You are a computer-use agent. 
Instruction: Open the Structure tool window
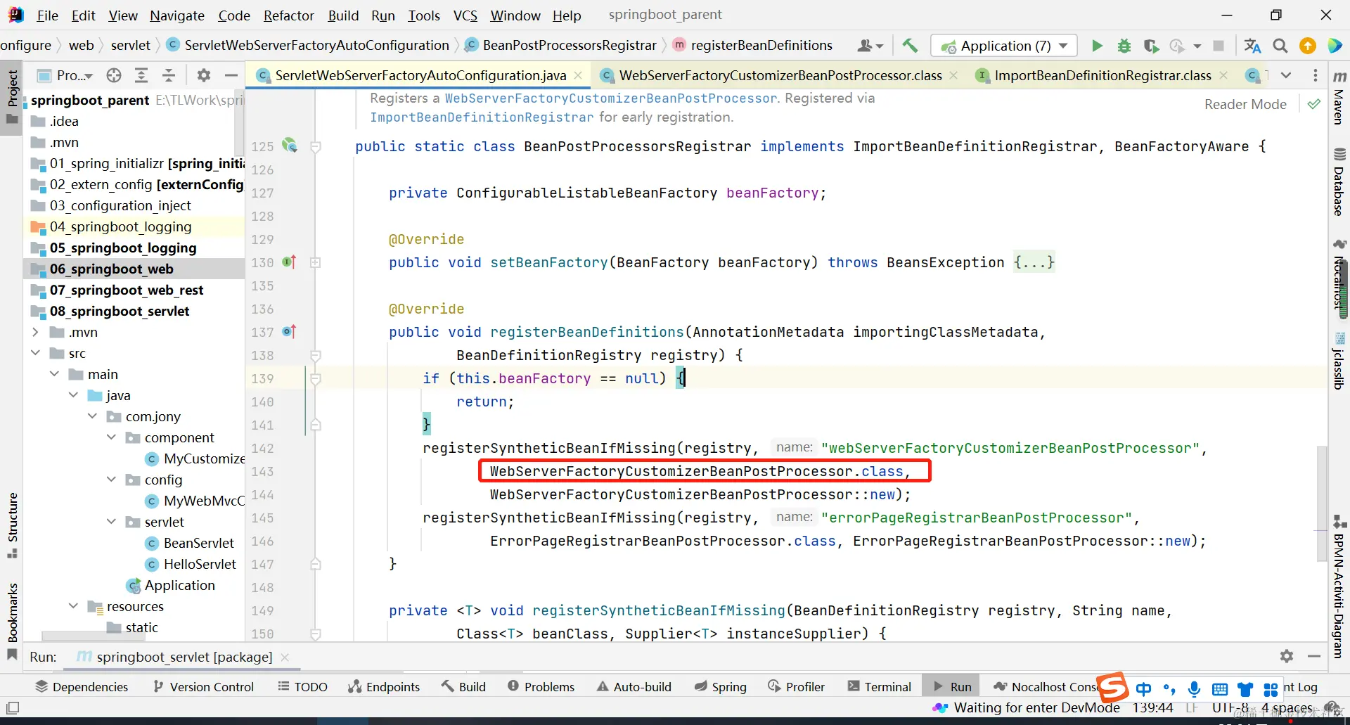(12, 525)
